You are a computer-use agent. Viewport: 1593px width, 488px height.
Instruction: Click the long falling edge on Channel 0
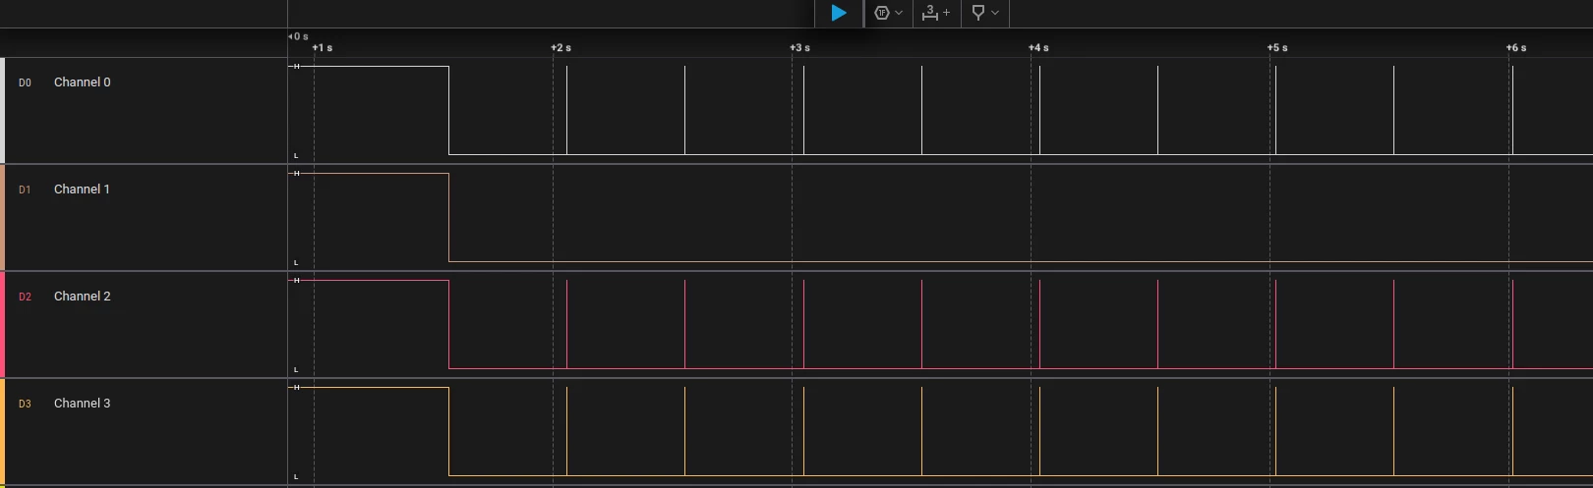448,111
